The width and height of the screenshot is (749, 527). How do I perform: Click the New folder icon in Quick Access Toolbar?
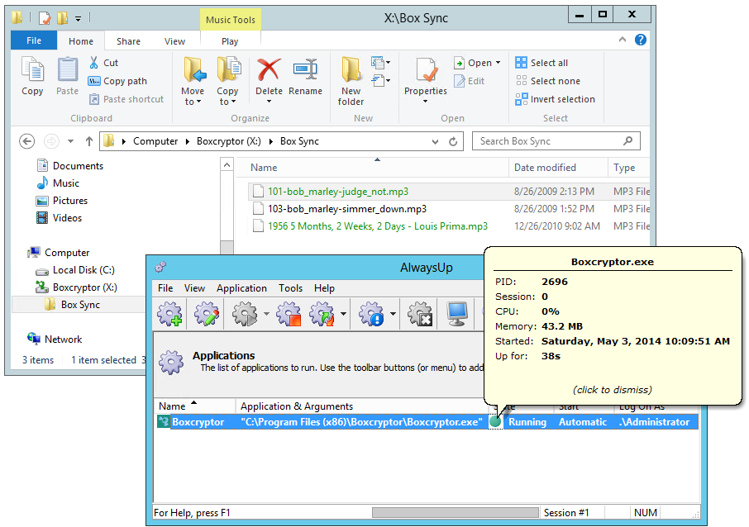pyautogui.click(x=62, y=18)
